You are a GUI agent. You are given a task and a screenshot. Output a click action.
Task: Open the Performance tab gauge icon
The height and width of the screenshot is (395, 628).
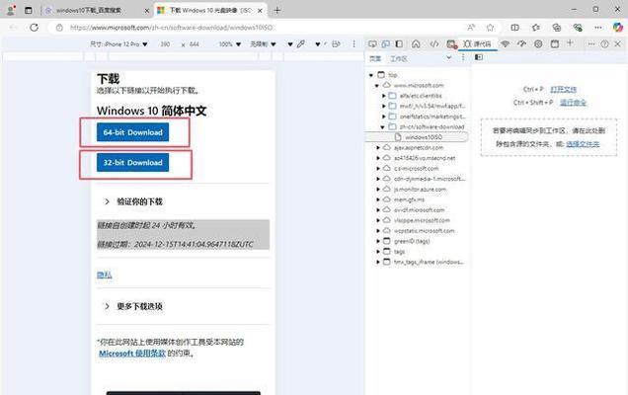tap(521, 44)
